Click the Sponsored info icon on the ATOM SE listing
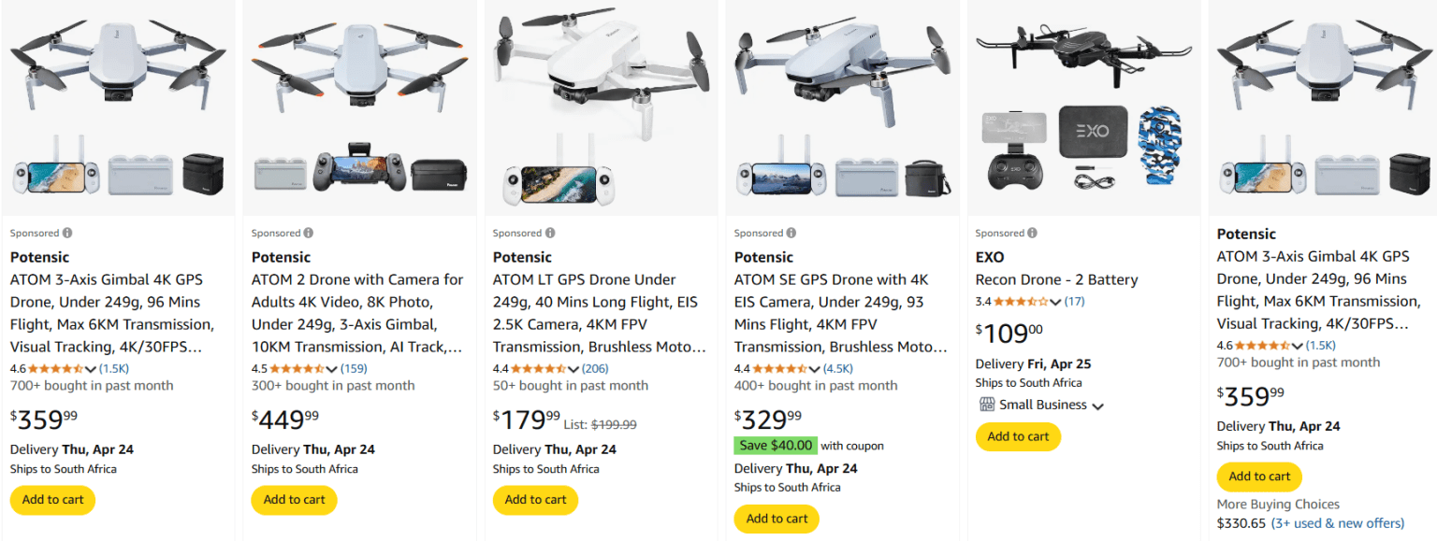 coord(792,233)
